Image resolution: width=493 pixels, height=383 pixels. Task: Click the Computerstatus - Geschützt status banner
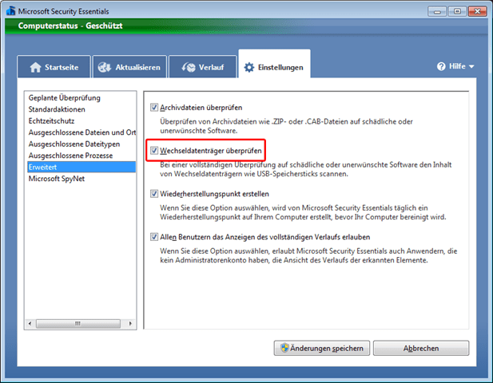(246, 26)
